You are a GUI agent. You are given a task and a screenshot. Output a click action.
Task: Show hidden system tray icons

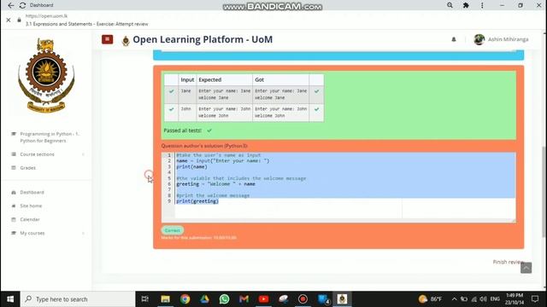click(x=454, y=299)
